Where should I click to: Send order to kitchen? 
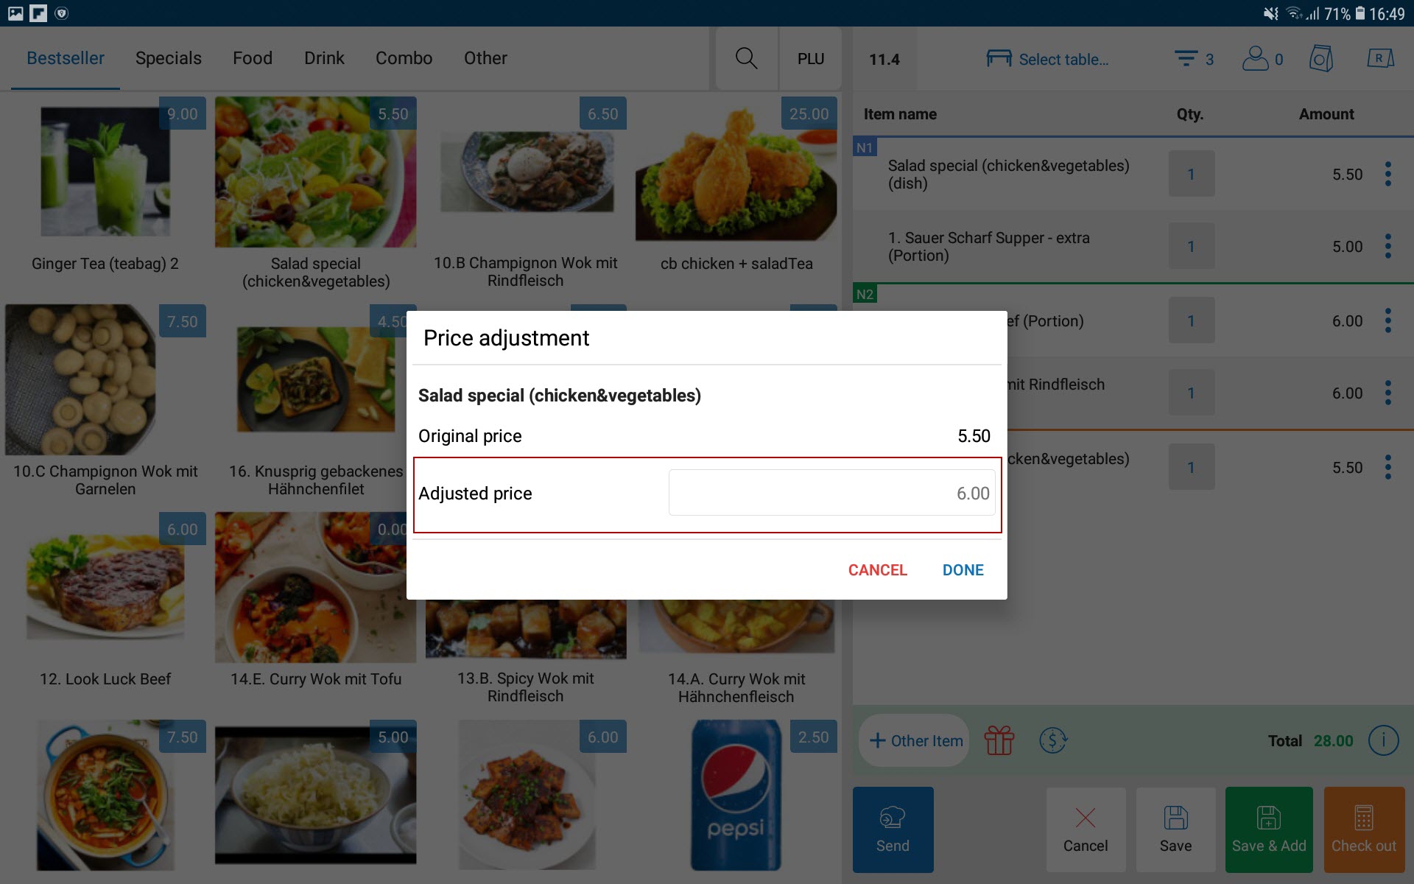[x=893, y=829]
